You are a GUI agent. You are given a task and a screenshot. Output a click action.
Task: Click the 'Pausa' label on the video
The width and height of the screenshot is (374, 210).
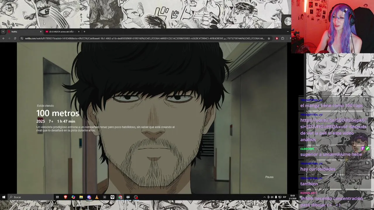coord(269,177)
